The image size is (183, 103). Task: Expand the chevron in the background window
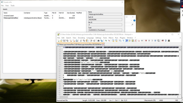click(x=132, y=21)
